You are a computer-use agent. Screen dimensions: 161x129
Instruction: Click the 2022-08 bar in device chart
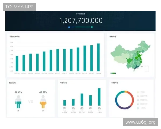tap(44, 61)
